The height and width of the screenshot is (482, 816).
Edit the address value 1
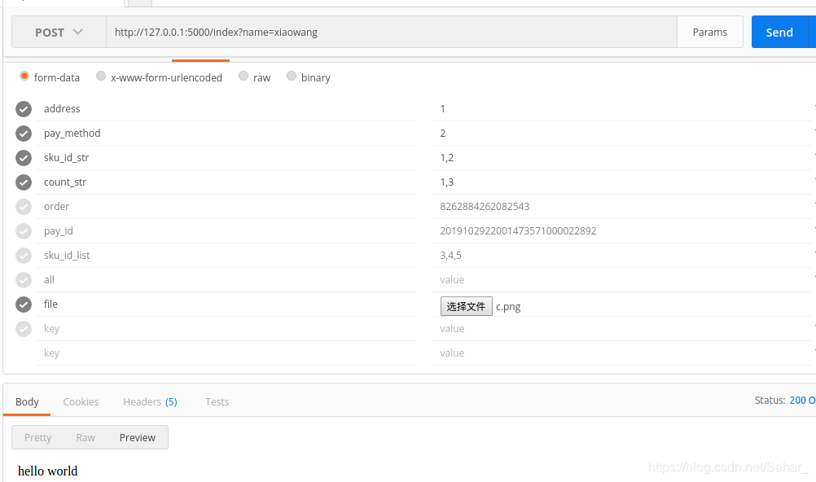(622, 109)
